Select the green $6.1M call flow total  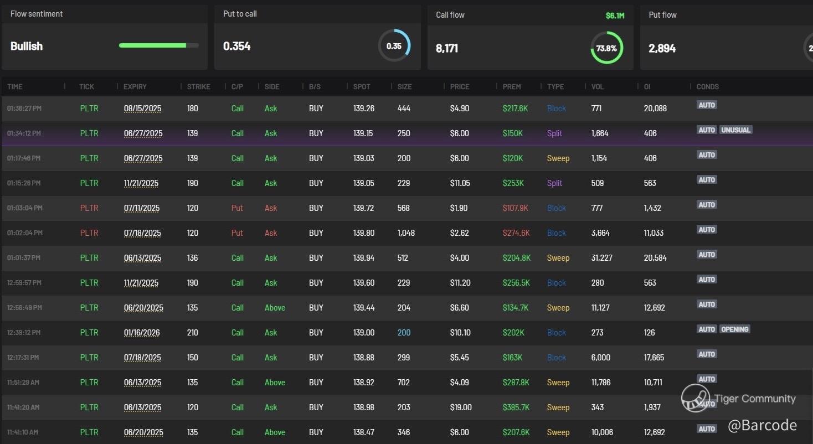(x=615, y=16)
